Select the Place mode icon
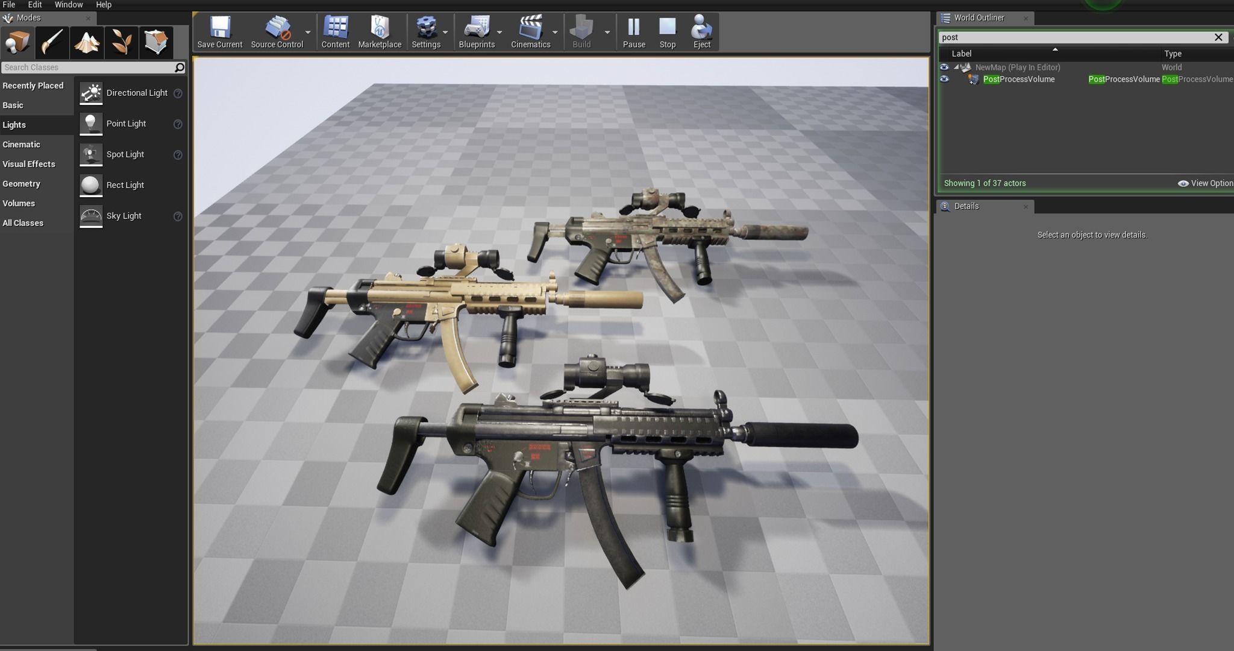Viewport: 1234px width, 651px height. coord(17,42)
